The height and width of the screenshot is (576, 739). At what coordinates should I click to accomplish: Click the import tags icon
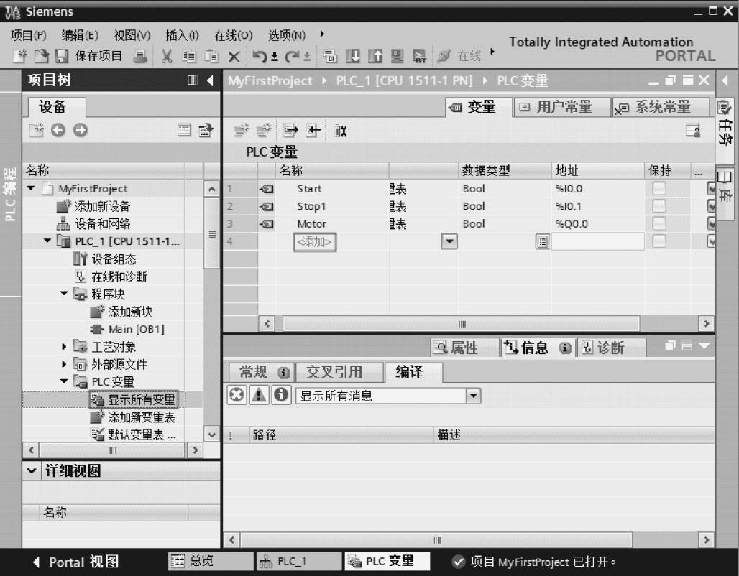tap(313, 131)
